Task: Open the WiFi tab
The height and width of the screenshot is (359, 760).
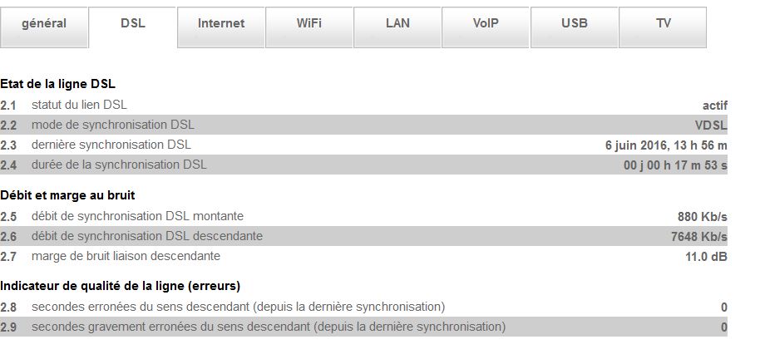Action: (x=309, y=24)
